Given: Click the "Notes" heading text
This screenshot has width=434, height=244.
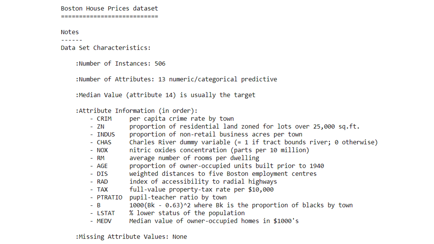Looking at the screenshot, I should click(x=70, y=32).
